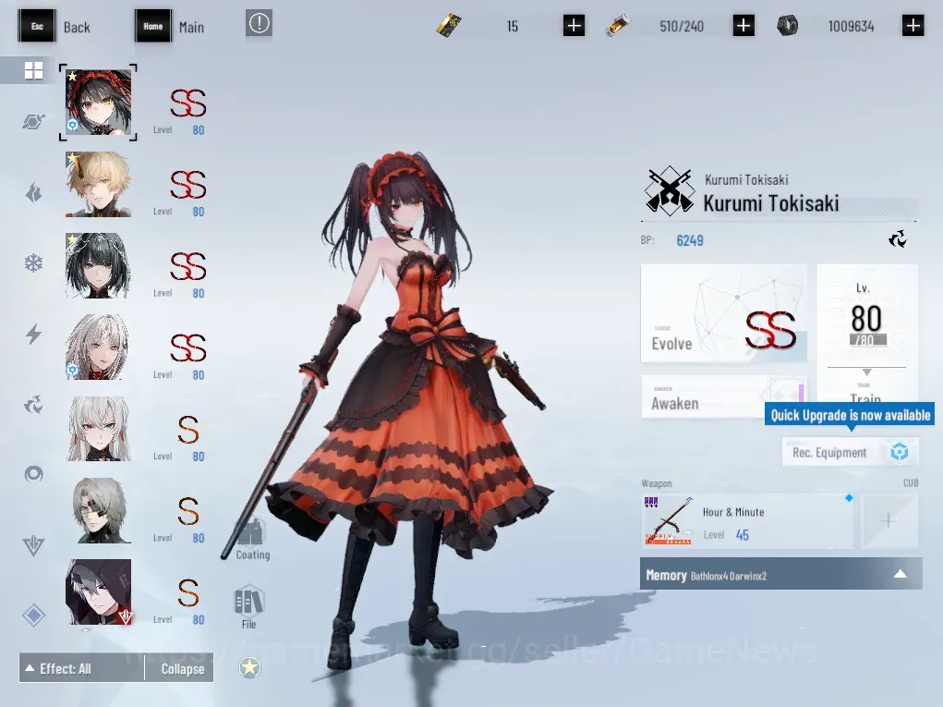943x707 pixels.
Task: Click the star favorite icon
Action: point(249,666)
